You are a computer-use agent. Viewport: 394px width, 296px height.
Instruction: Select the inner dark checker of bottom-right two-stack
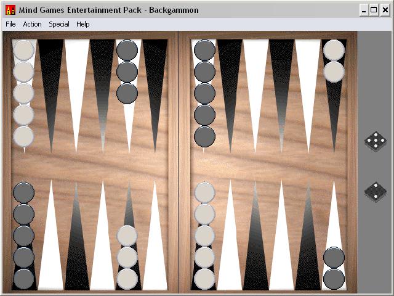click(x=334, y=258)
